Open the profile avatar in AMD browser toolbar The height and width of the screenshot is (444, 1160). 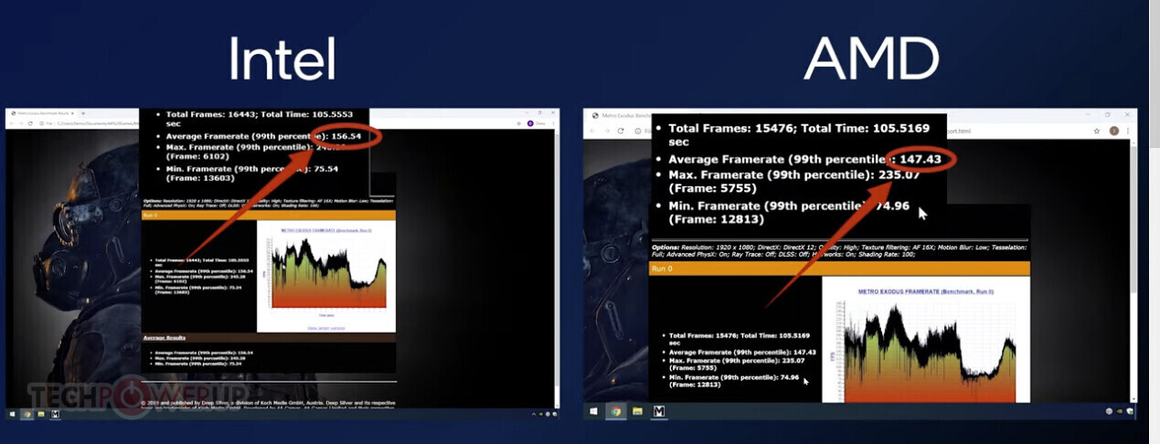[1114, 132]
